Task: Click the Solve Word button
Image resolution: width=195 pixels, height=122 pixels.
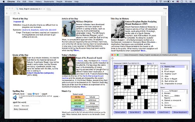Action: (x=135, y=112)
